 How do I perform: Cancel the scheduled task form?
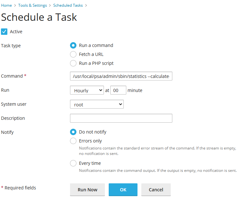pos(156,190)
